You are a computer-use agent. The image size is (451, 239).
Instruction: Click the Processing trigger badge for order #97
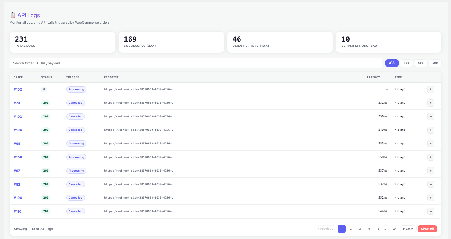[x=76, y=171]
